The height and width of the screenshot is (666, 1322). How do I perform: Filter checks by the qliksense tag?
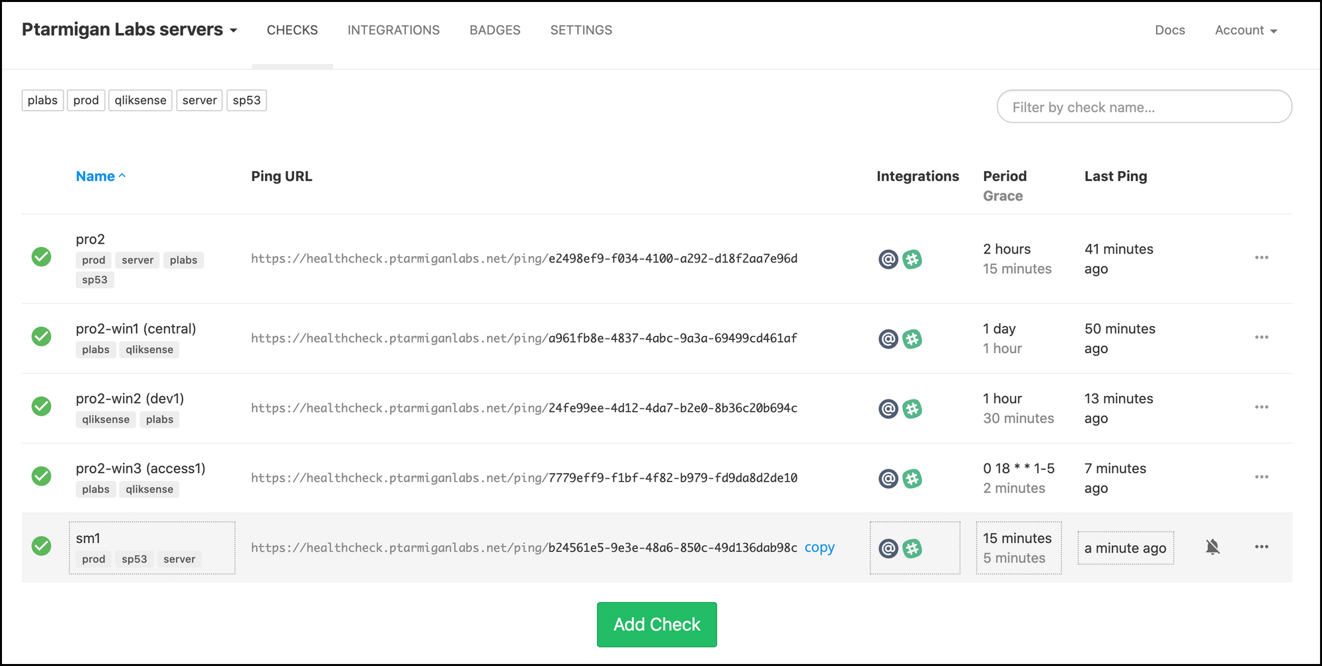140,100
